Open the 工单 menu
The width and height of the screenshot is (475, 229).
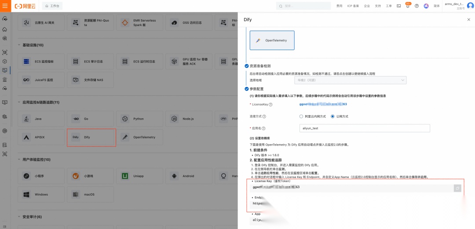pos(389,6)
